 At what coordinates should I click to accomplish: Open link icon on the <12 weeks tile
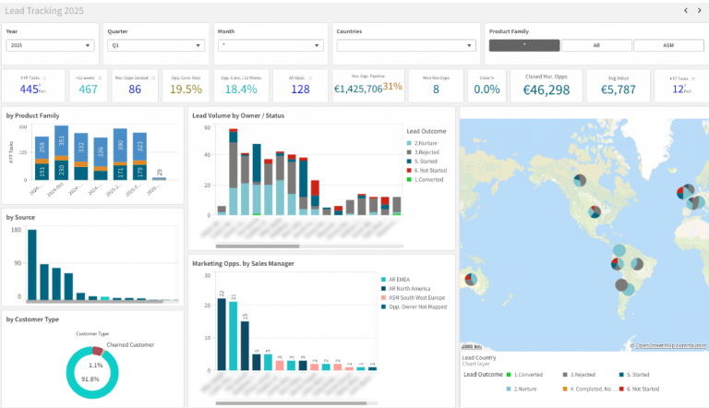coord(100,78)
